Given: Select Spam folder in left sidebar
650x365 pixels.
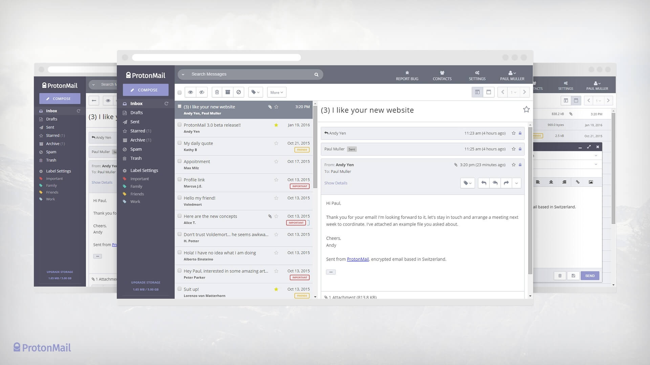Looking at the screenshot, I should pos(135,149).
